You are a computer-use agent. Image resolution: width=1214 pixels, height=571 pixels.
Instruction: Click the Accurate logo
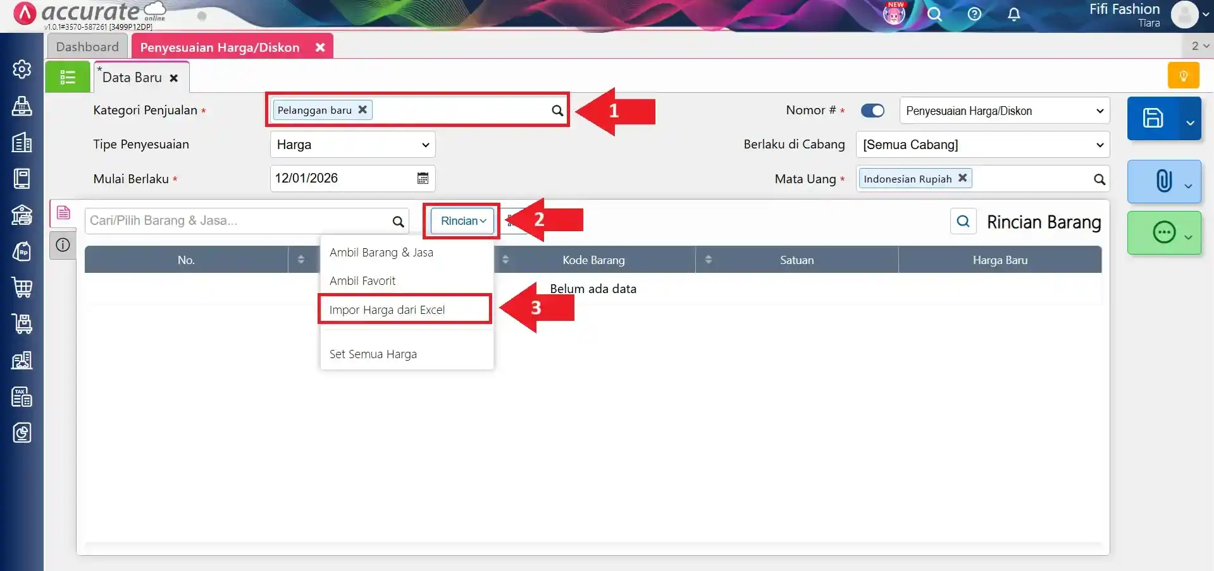(x=89, y=13)
